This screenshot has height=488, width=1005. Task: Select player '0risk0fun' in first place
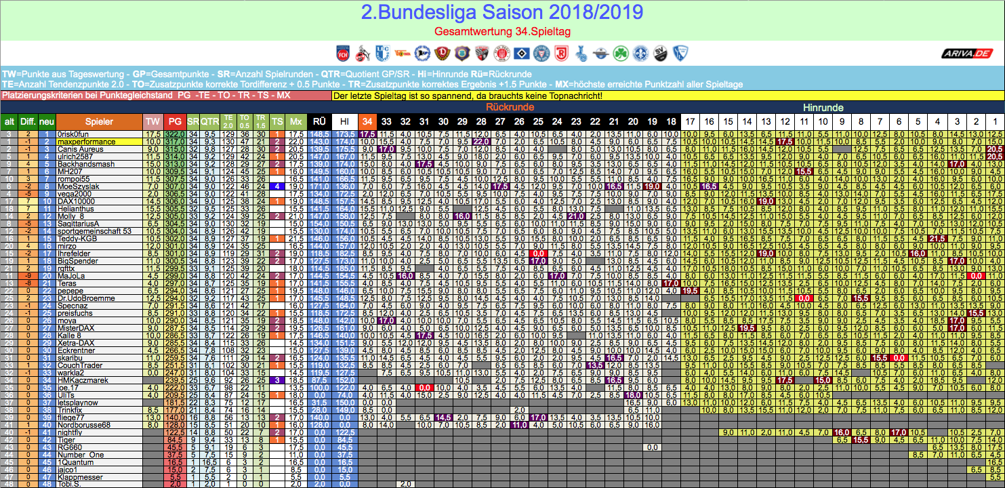pos(98,134)
